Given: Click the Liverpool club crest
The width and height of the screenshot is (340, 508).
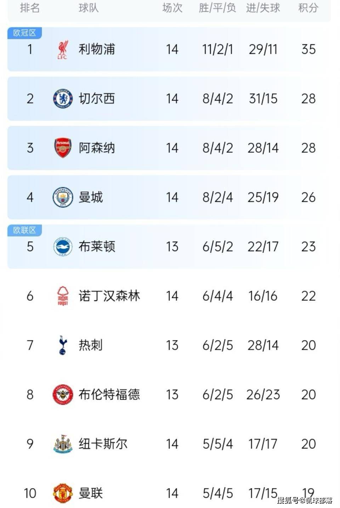Looking at the screenshot, I should pos(63,50).
